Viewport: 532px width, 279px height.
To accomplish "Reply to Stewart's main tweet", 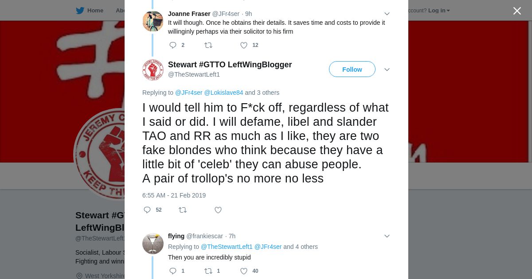I will coord(147,210).
